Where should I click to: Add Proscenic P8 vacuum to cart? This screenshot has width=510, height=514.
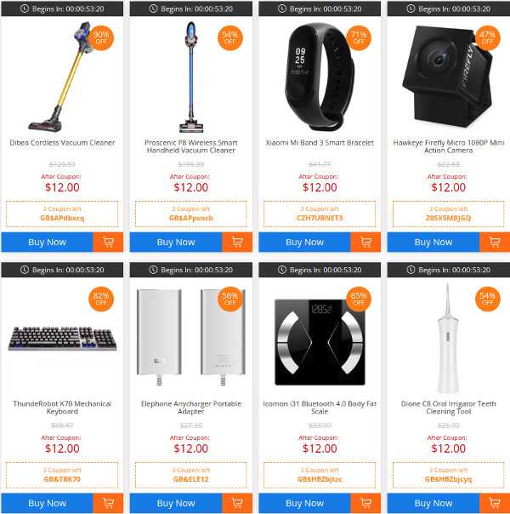[x=237, y=242]
